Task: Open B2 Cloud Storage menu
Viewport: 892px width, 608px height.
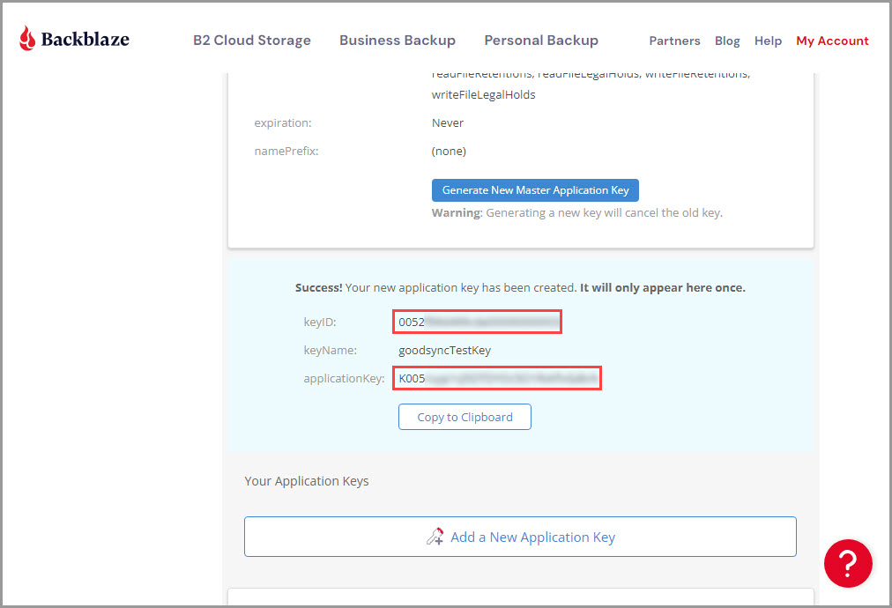Action: (x=252, y=41)
